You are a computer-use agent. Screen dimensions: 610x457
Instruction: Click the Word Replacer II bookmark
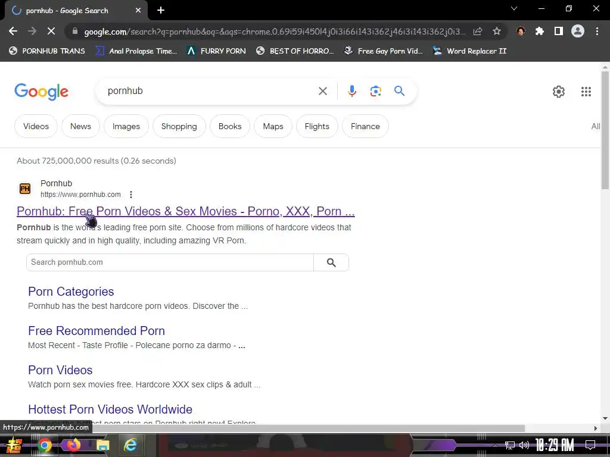pos(469,51)
